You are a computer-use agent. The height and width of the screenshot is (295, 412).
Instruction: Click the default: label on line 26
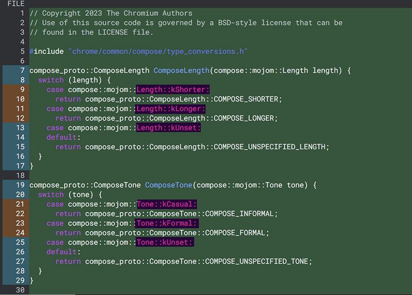(x=63, y=252)
